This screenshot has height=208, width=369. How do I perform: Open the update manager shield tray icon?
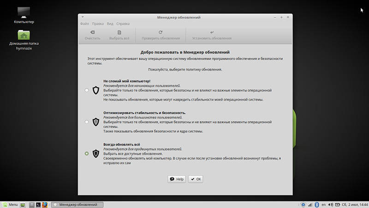click(303, 205)
